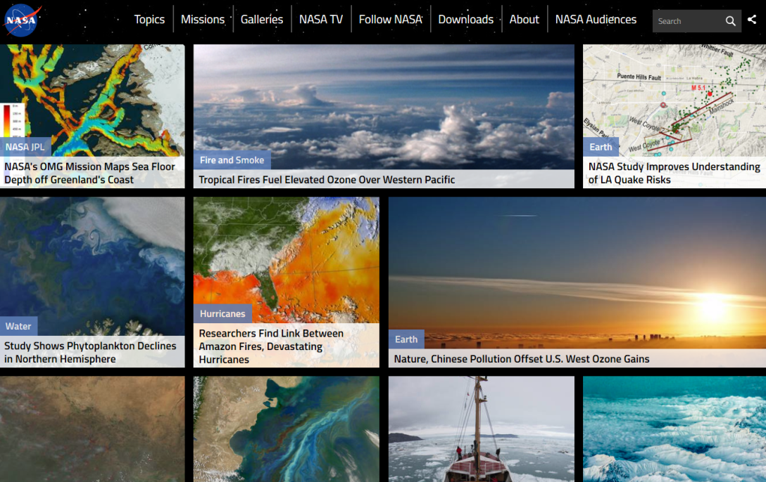Click the NASA logo icon

click(x=23, y=20)
